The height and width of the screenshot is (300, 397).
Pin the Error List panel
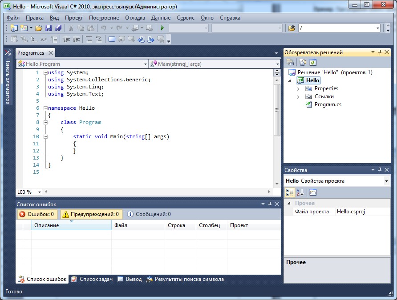click(x=270, y=204)
